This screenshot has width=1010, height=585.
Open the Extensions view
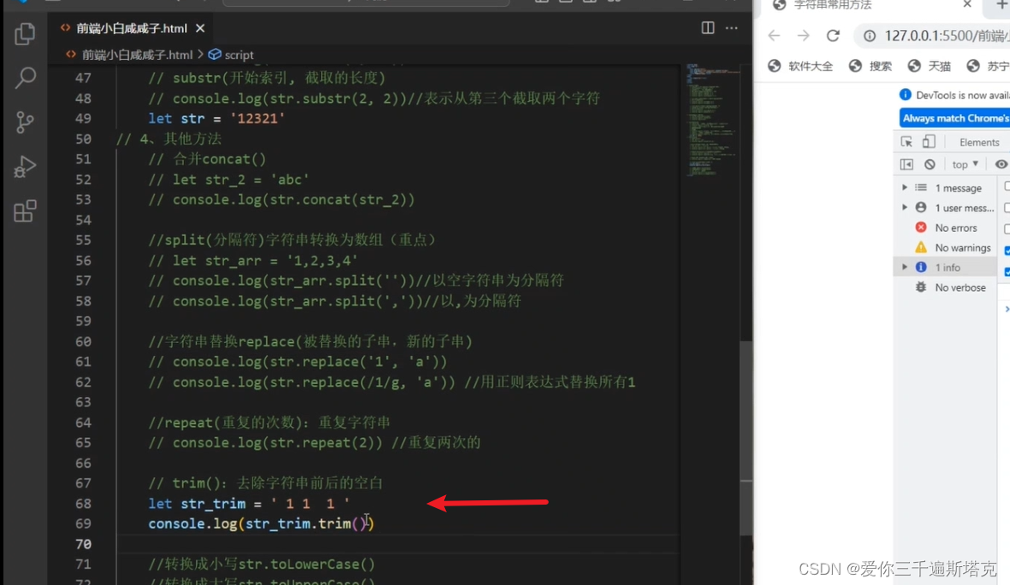[x=24, y=212]
